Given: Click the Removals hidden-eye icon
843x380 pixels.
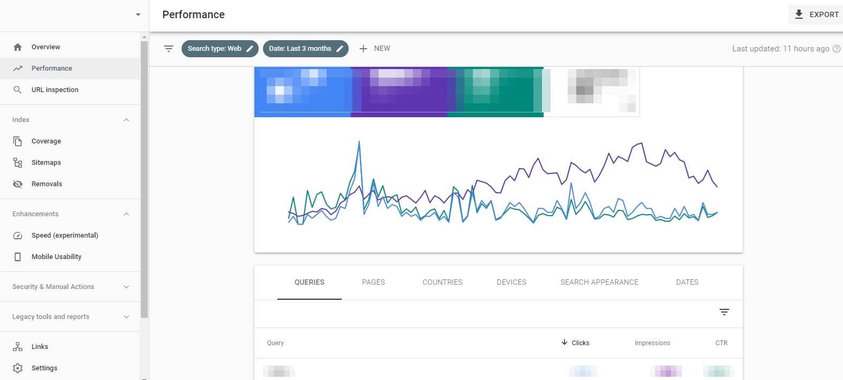Looking at the screenshot, I should click(18, 184).
